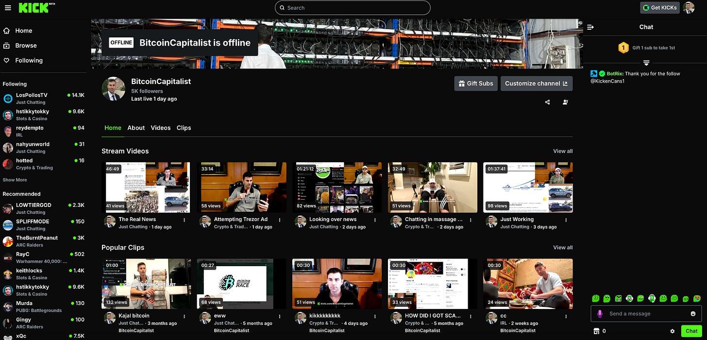Open the recommended channel LOWTIERGOD

pos(44,208)
